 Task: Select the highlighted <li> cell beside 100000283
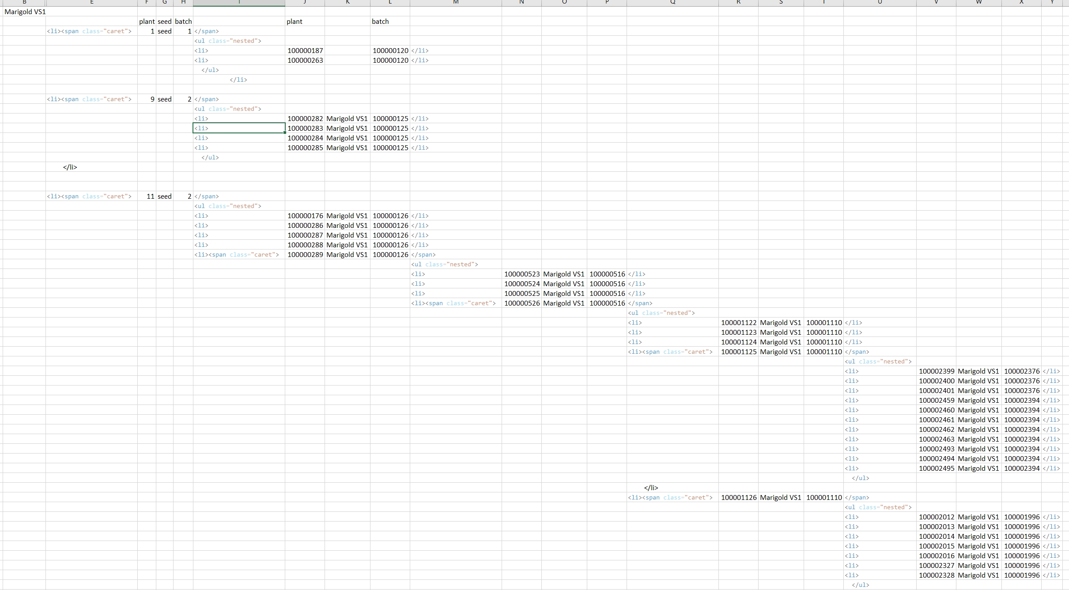239,129
